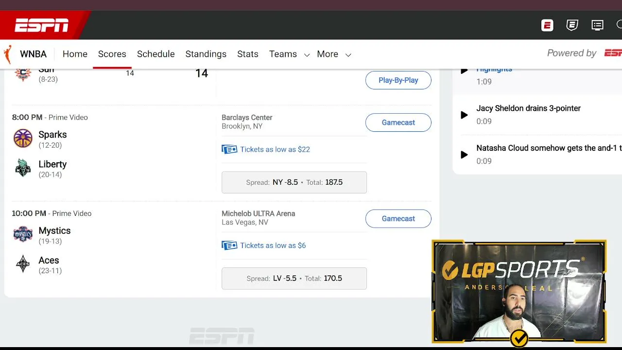
Task: Switch to the Standings tab
Action: click(206, 54)
